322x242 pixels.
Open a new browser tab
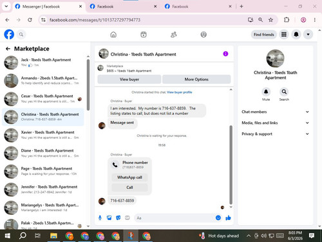[241, 6]
